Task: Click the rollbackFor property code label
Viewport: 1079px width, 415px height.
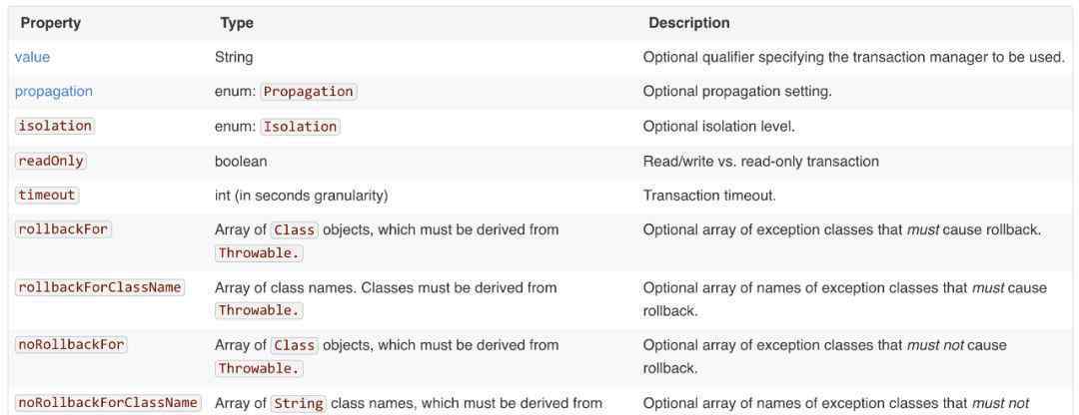Action: click(63, 229)
